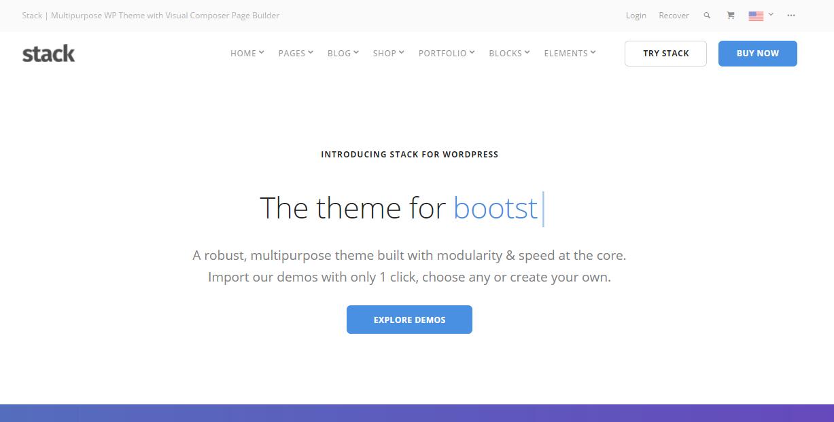Image resolution: width=834 pixels, height=422 pixels.
Task: Open the search icon in top bar
Action: point(707,15)
